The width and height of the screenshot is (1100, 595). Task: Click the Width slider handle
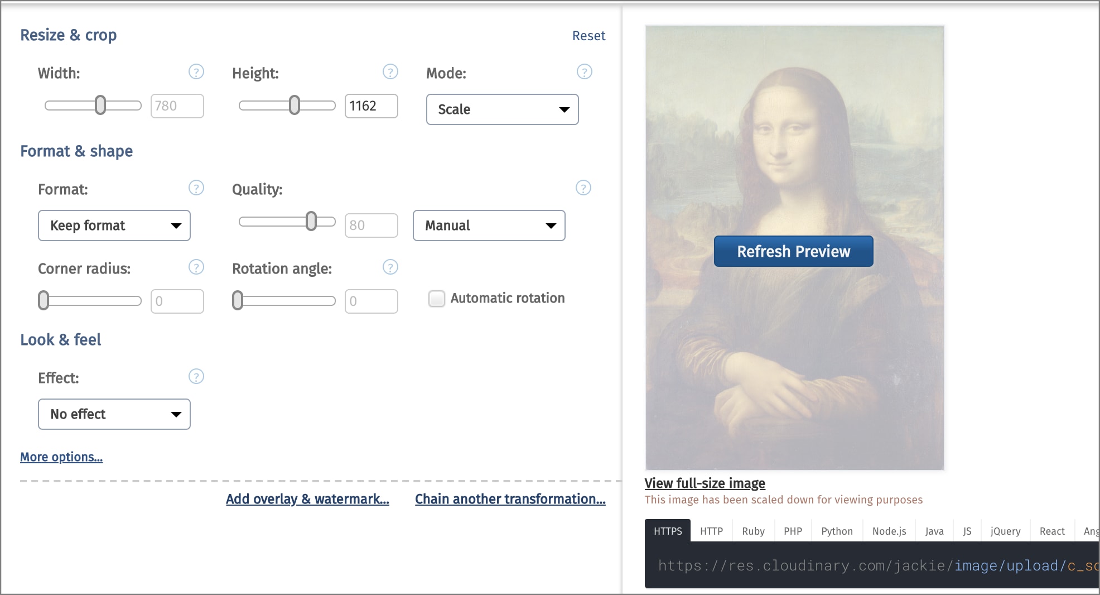(100, 105)
